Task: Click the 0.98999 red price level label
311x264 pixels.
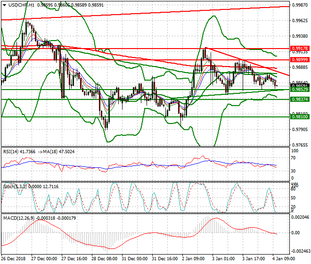Action: pyautogui.click(x=300, y=60)
